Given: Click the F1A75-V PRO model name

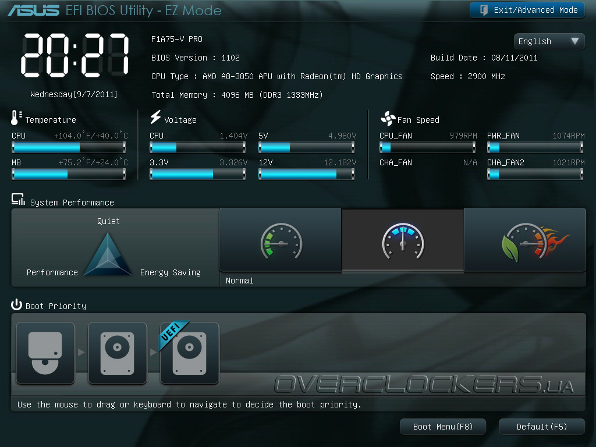Looking at the screenshot, I should (177, 39).
